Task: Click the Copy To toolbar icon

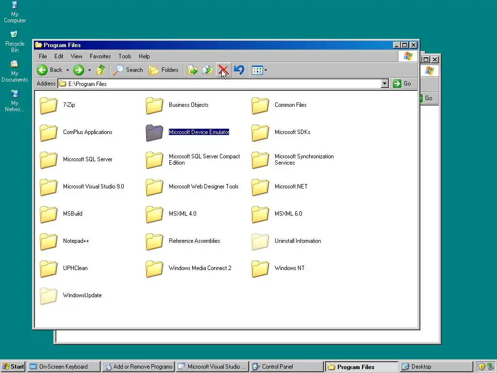Action: coord(208,70)
